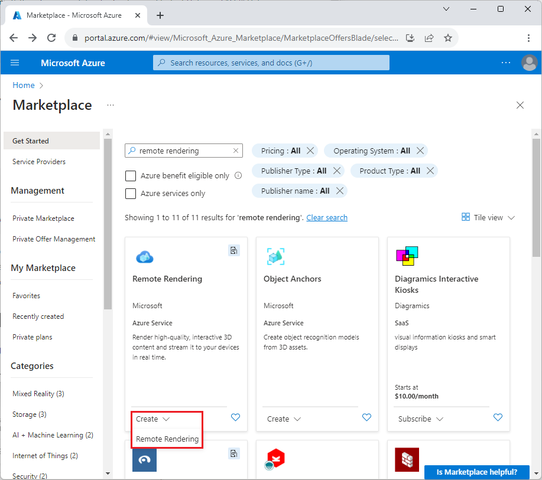542x480 pixels.
Task: Click the badge icon on Remote Rendering card
Action: coord(234,250)
